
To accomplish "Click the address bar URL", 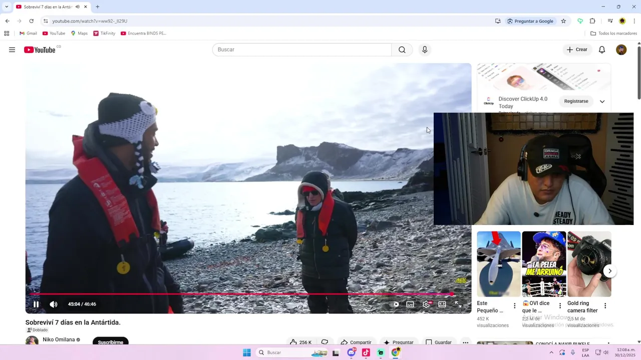I will (90, 21).
